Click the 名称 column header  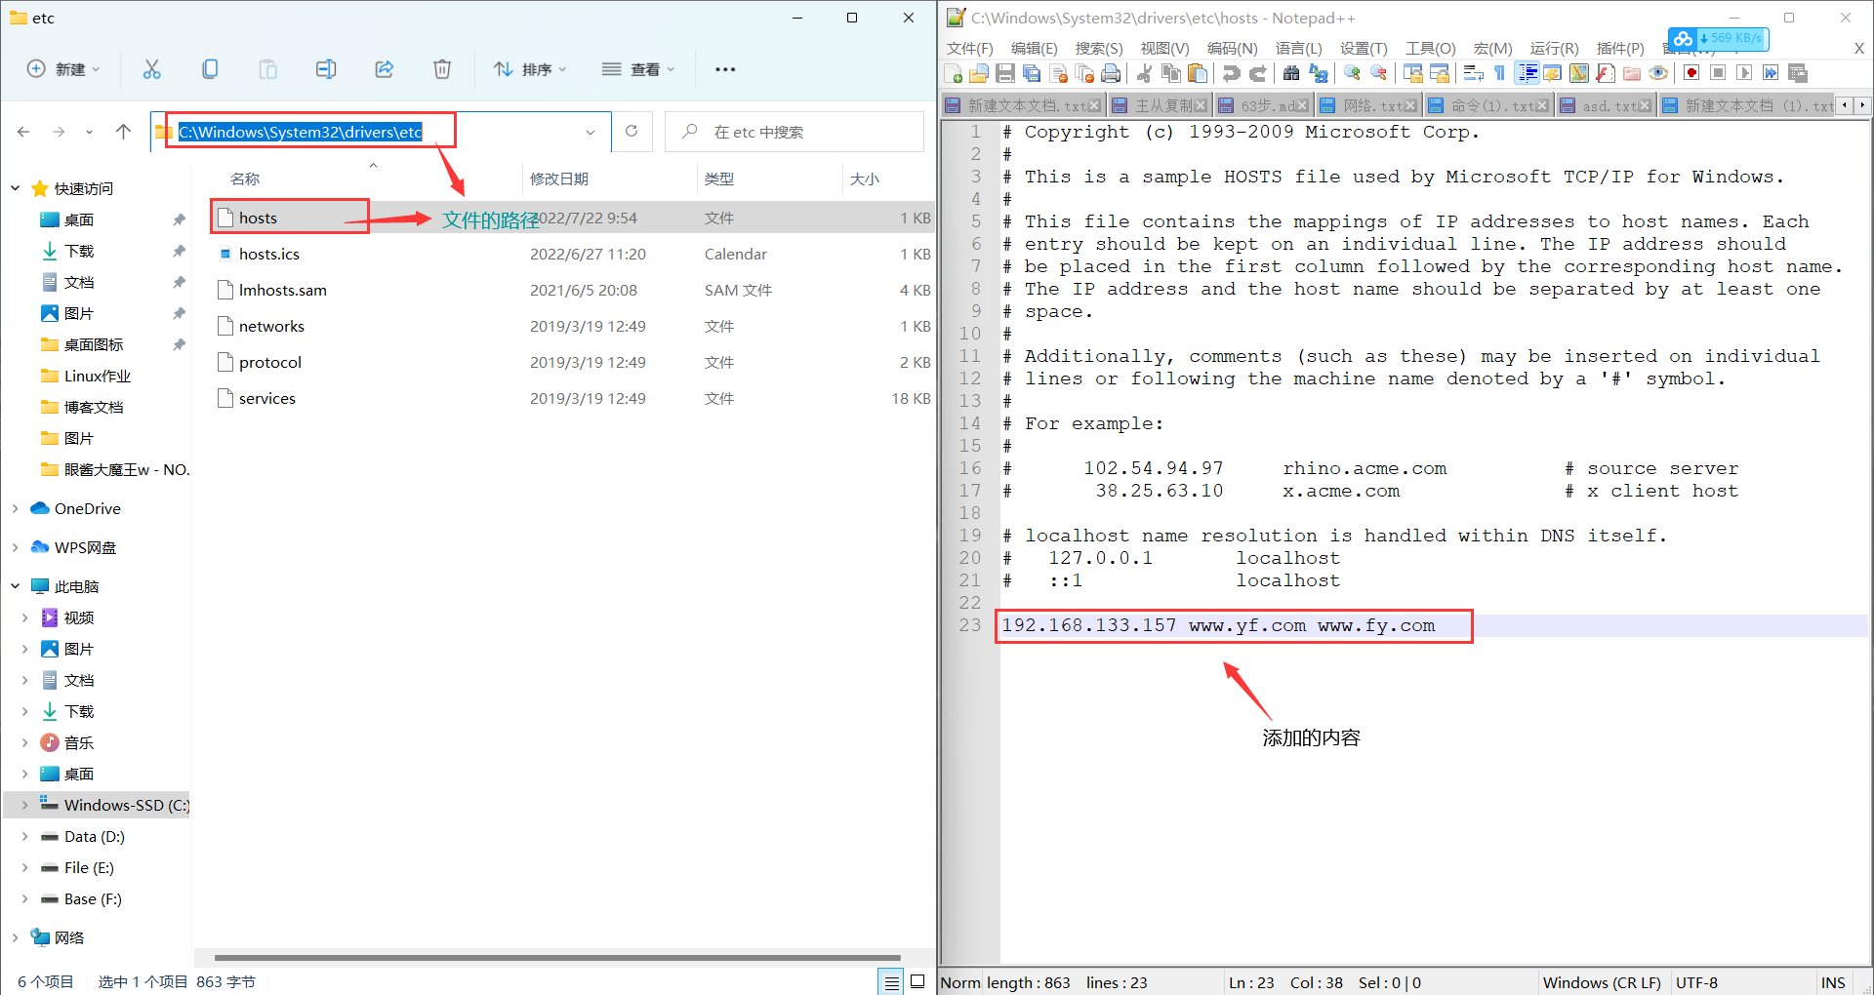(245, 179)
